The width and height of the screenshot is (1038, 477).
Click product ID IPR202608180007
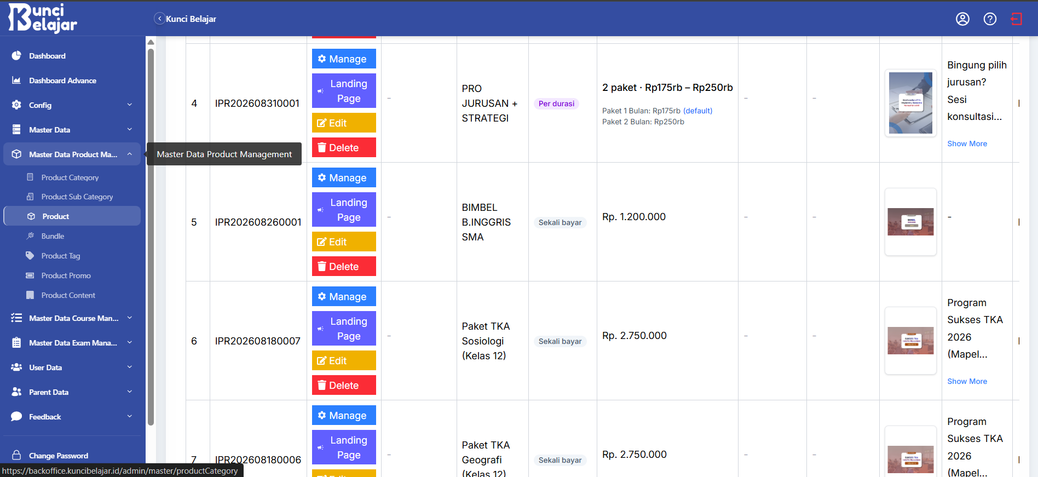point(258,341)
